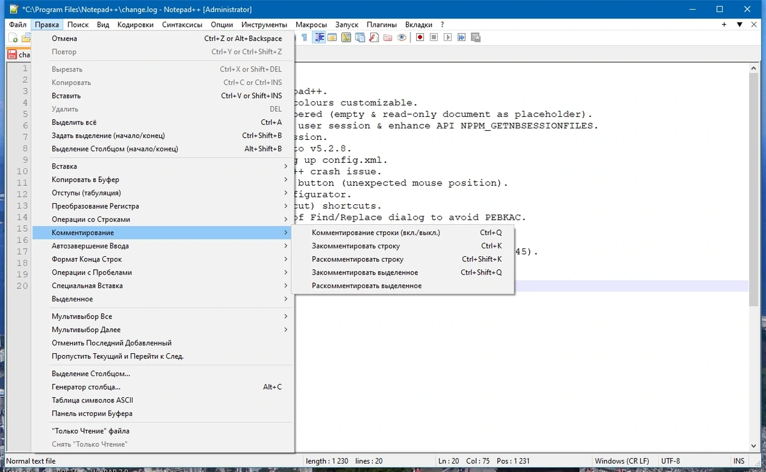Viewport: 766px width, 472px height.
Task: Expand Формат Конца Строк submenu
Action: [x=163, y=259]
